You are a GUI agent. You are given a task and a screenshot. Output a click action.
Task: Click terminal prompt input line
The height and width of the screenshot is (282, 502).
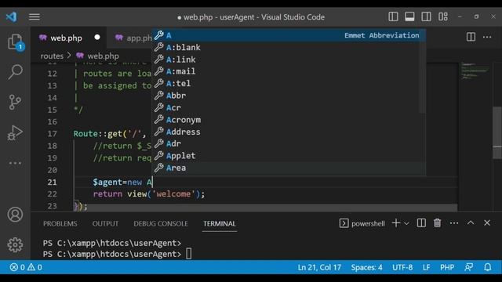(117, 254)
